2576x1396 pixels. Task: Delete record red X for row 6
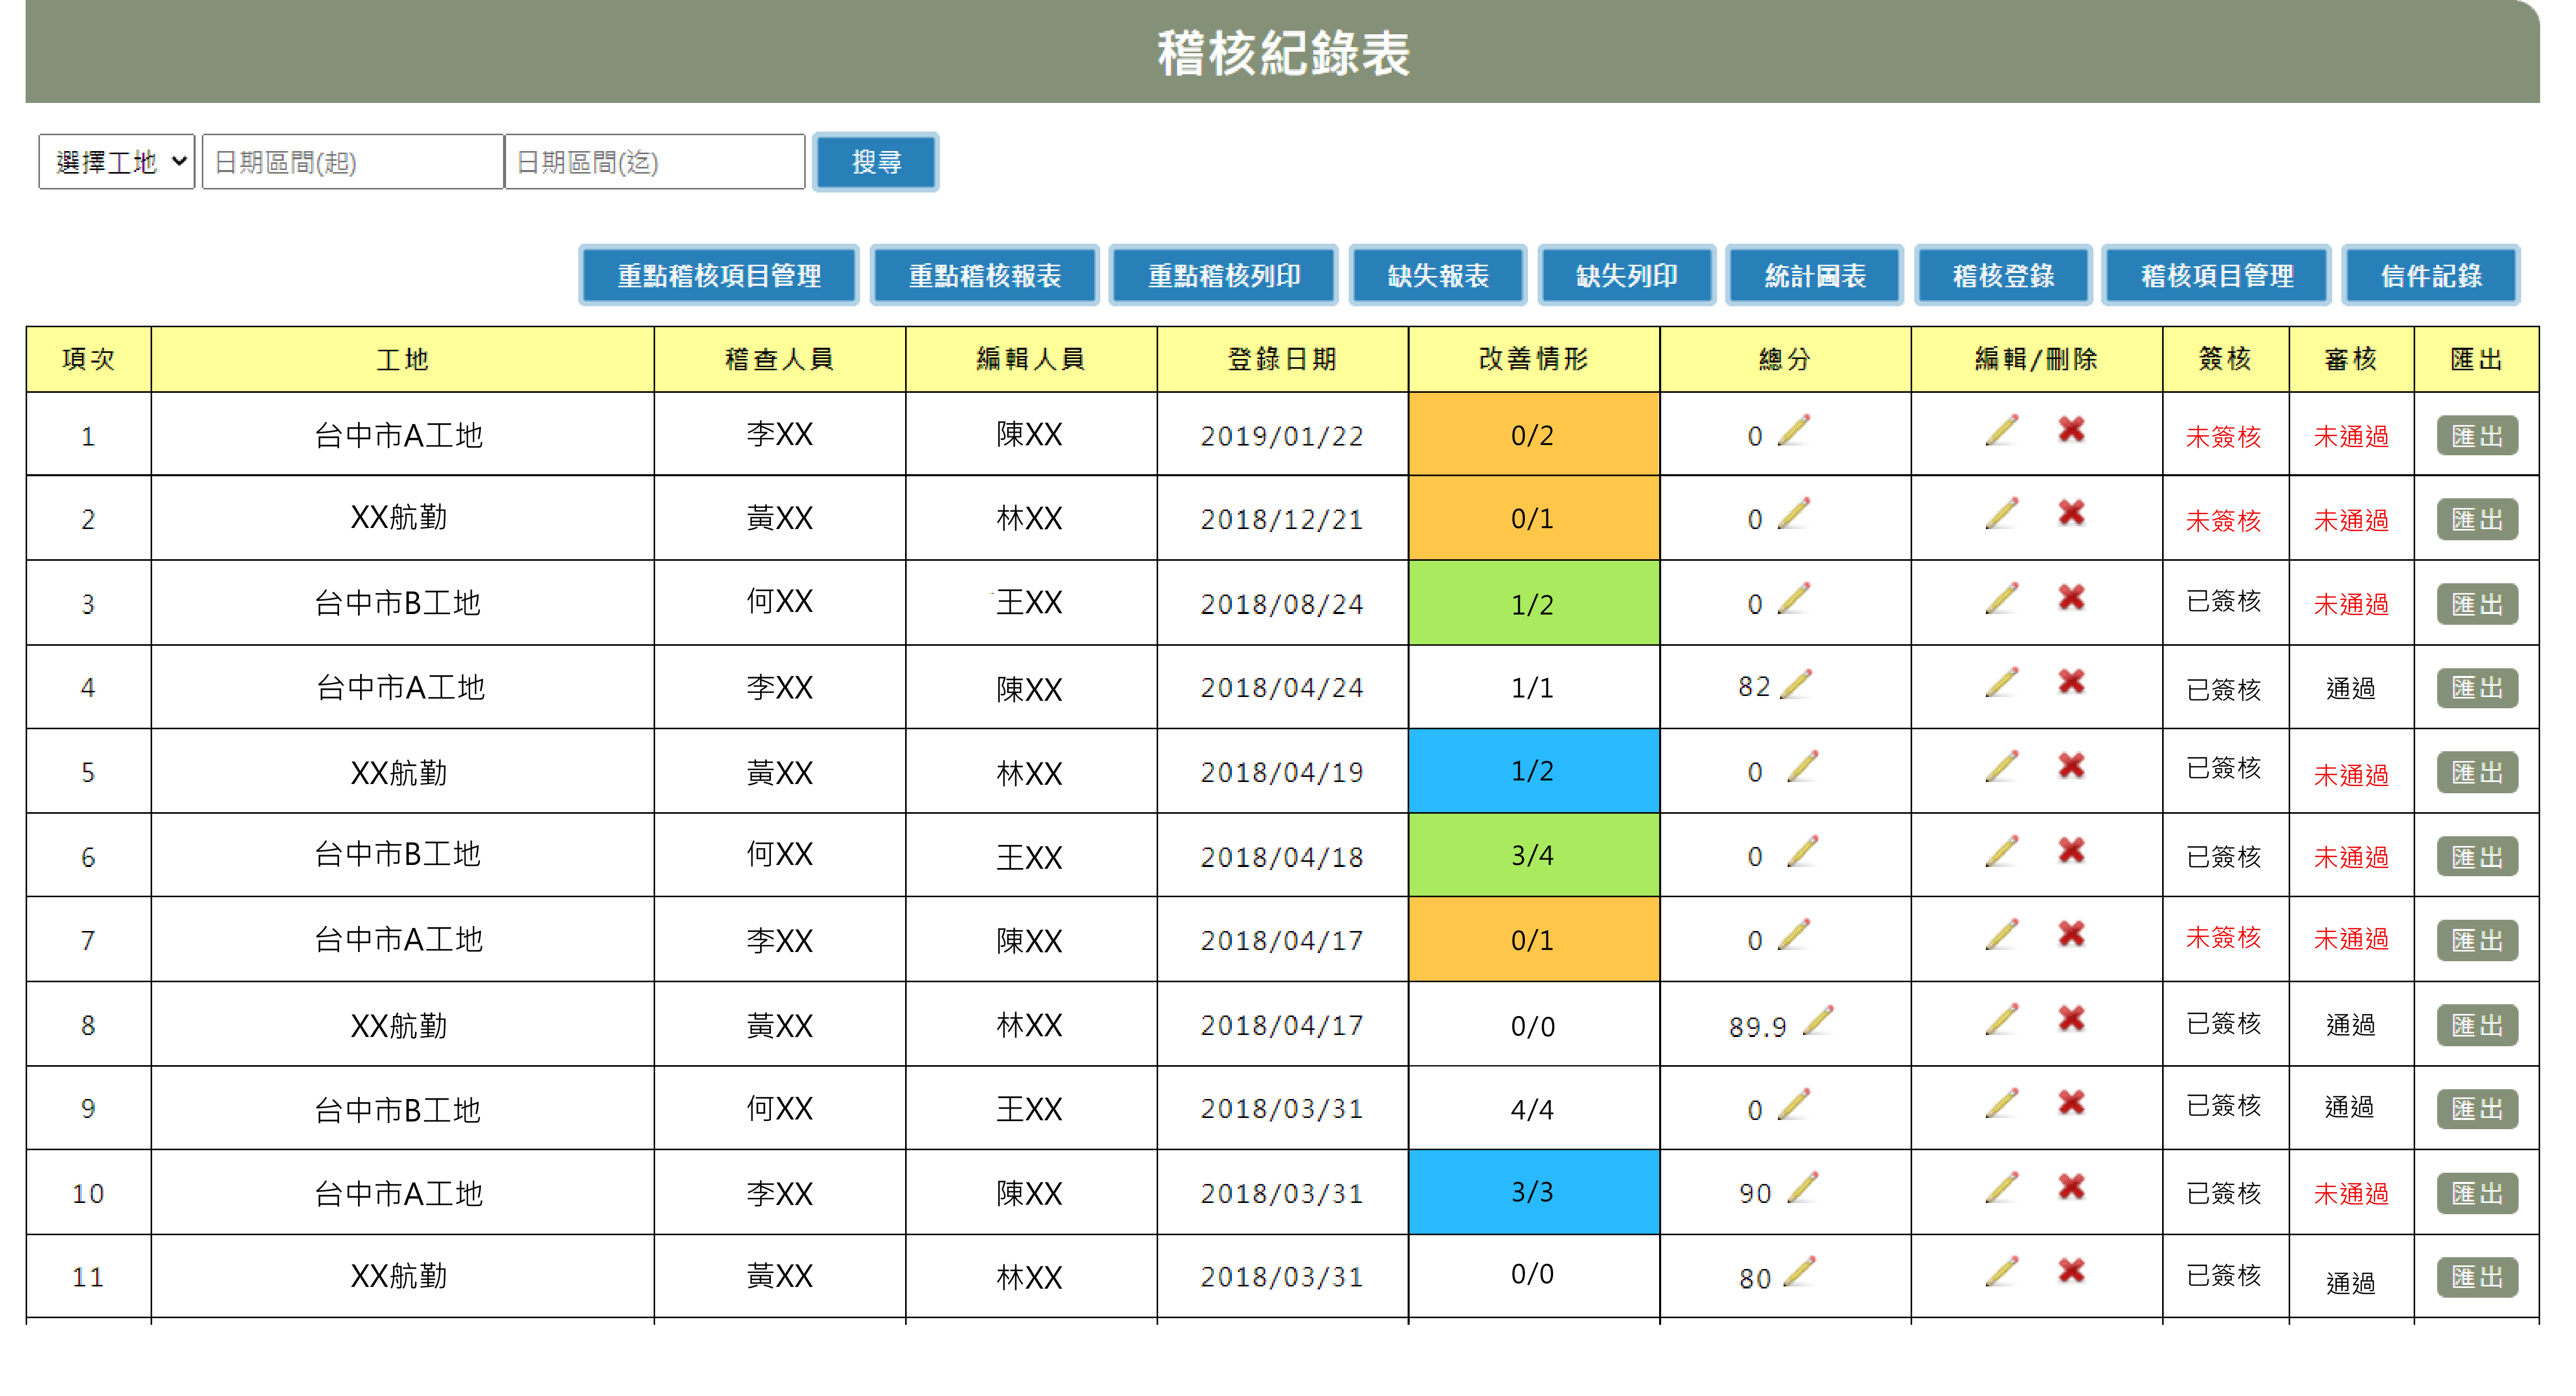(x=2071, y=851)
